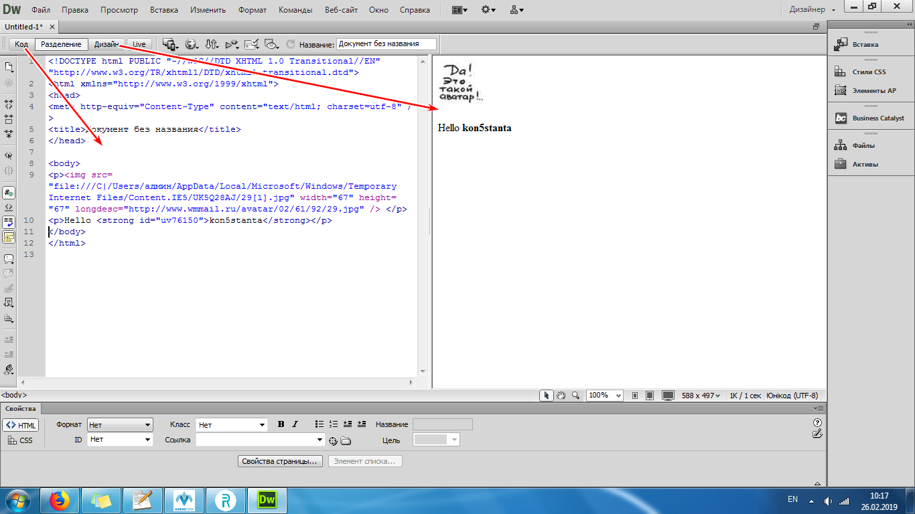
Task: Select the Hand tool in status bar
Action: pyautogui.click(x=561, y=396)
